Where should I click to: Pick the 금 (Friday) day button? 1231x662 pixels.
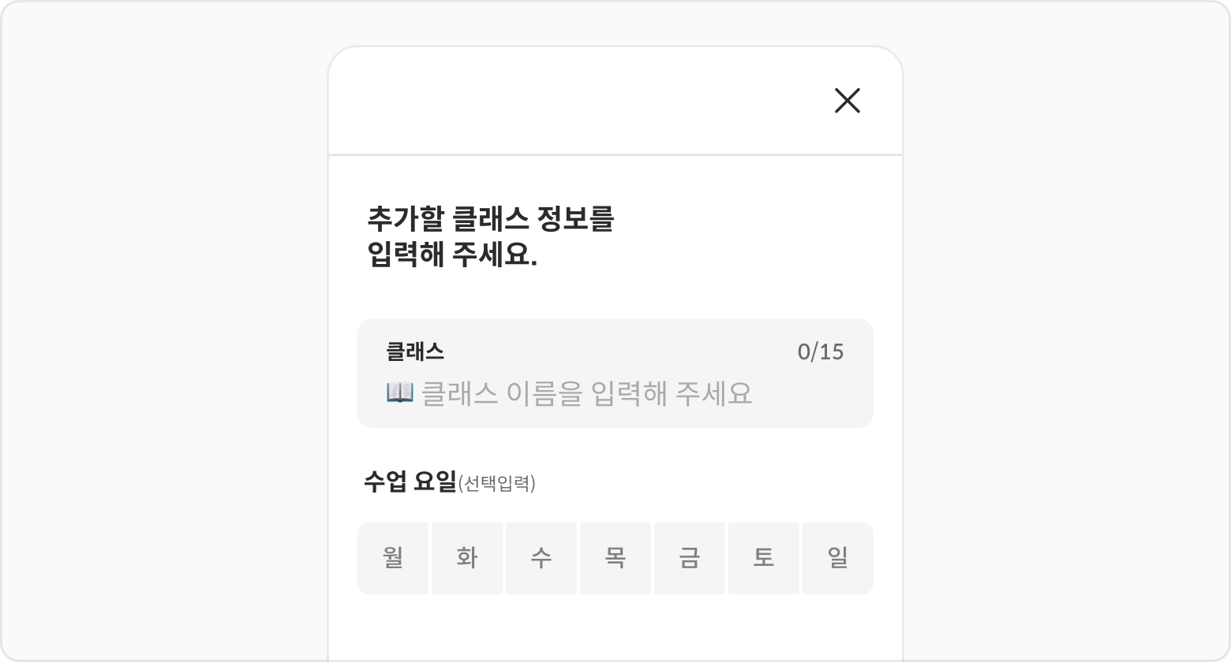tap(689, 558)
